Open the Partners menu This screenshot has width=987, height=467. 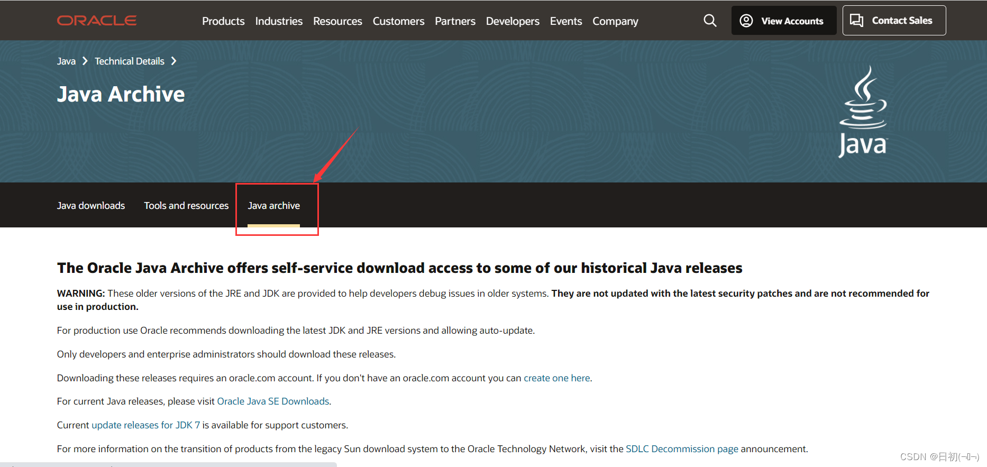(x=455, y=21)
